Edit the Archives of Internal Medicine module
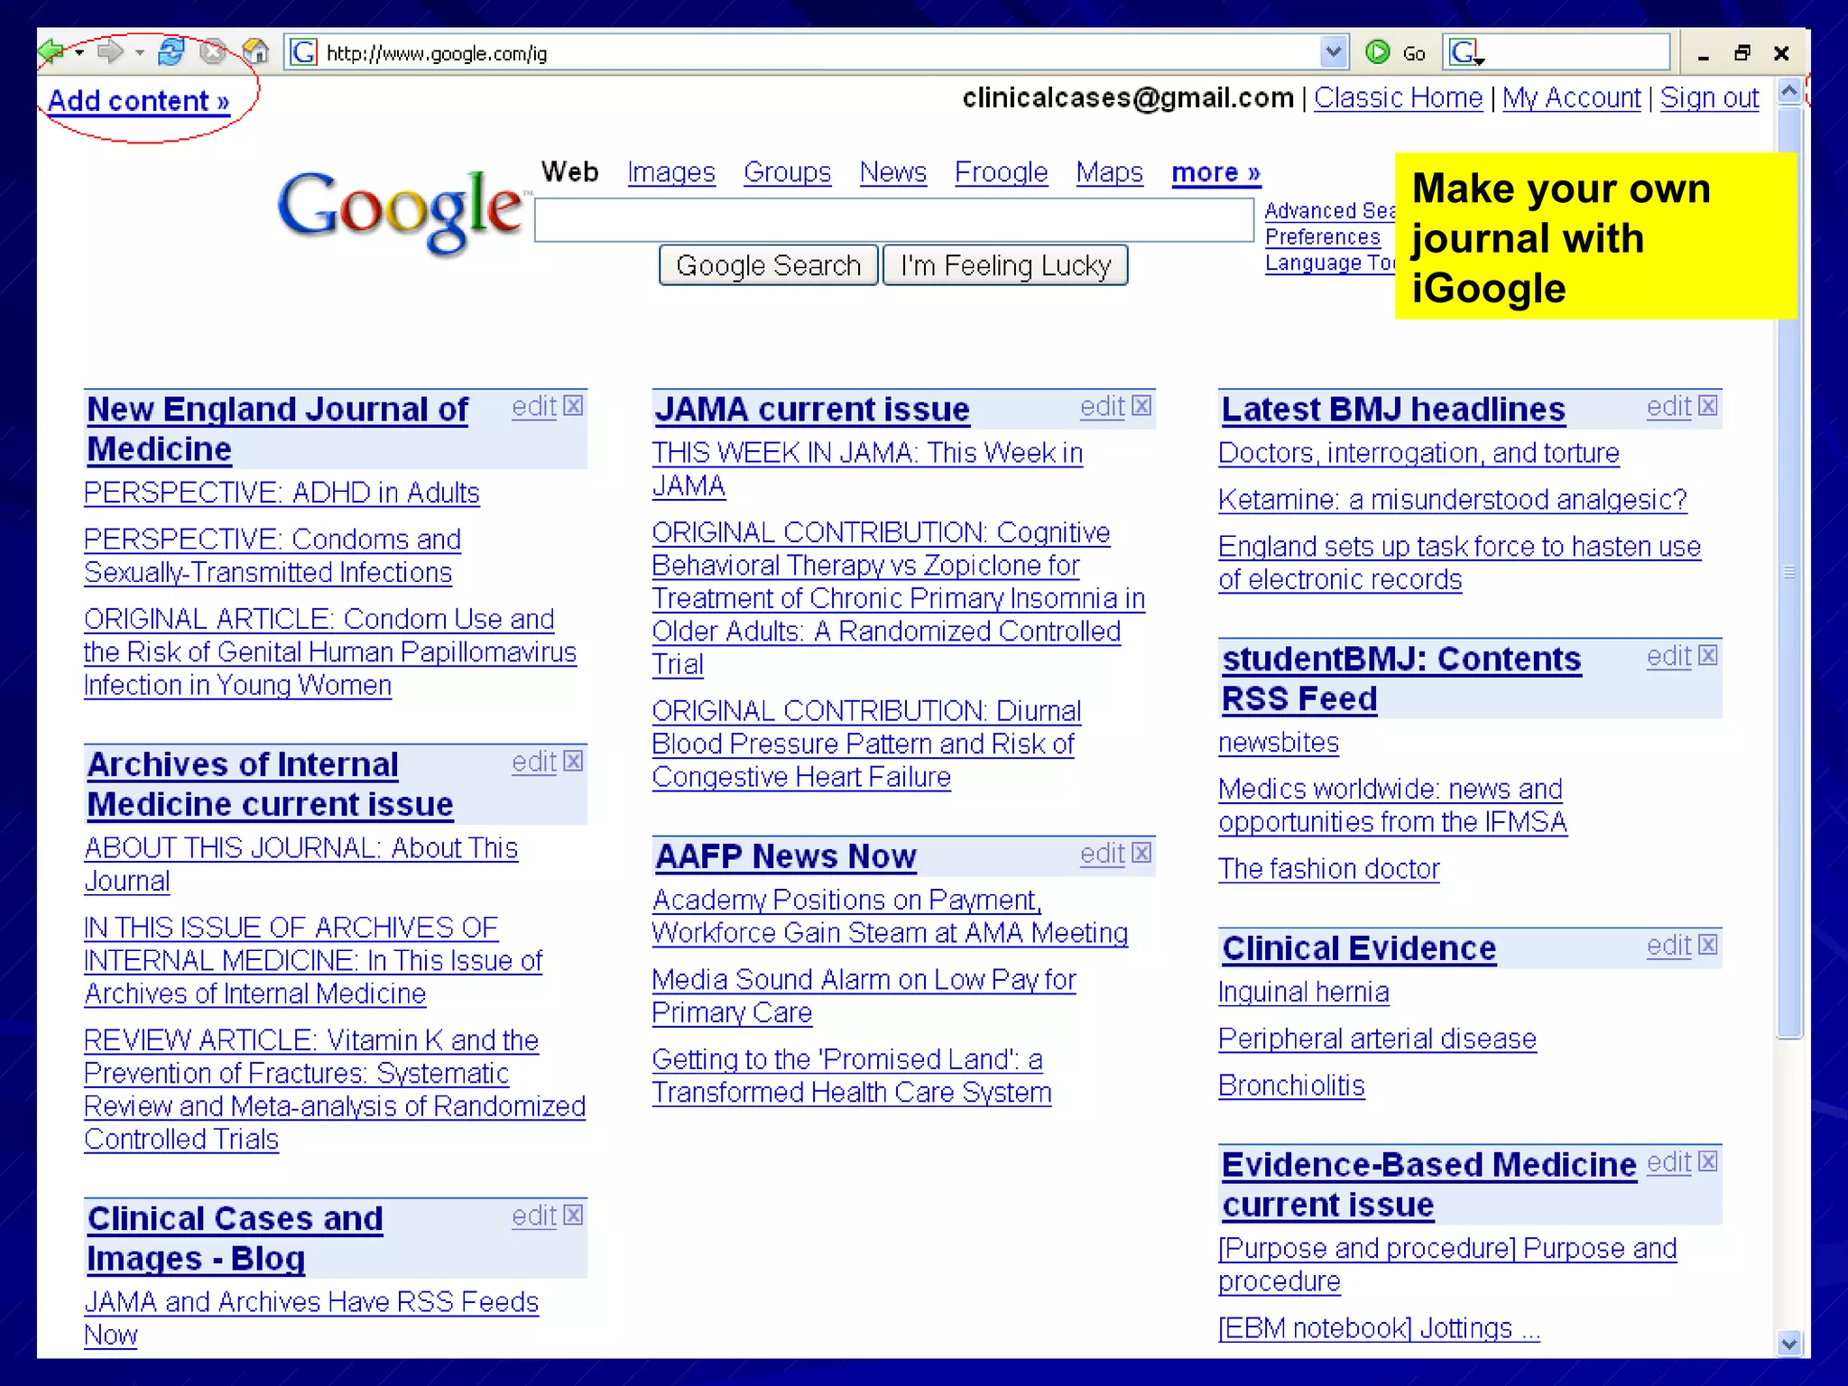The image size is (1848, 1386). point(534,762)
